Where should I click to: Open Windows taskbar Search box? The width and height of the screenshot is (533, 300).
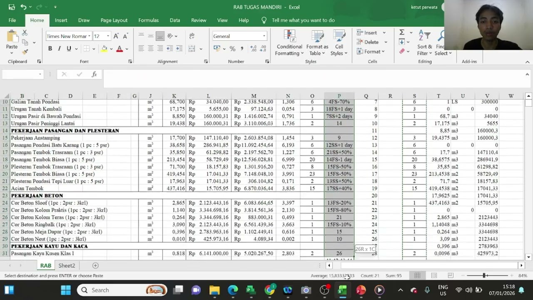pos(123,290)
